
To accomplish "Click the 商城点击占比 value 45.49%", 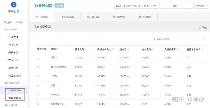I will tap(101, 76).
